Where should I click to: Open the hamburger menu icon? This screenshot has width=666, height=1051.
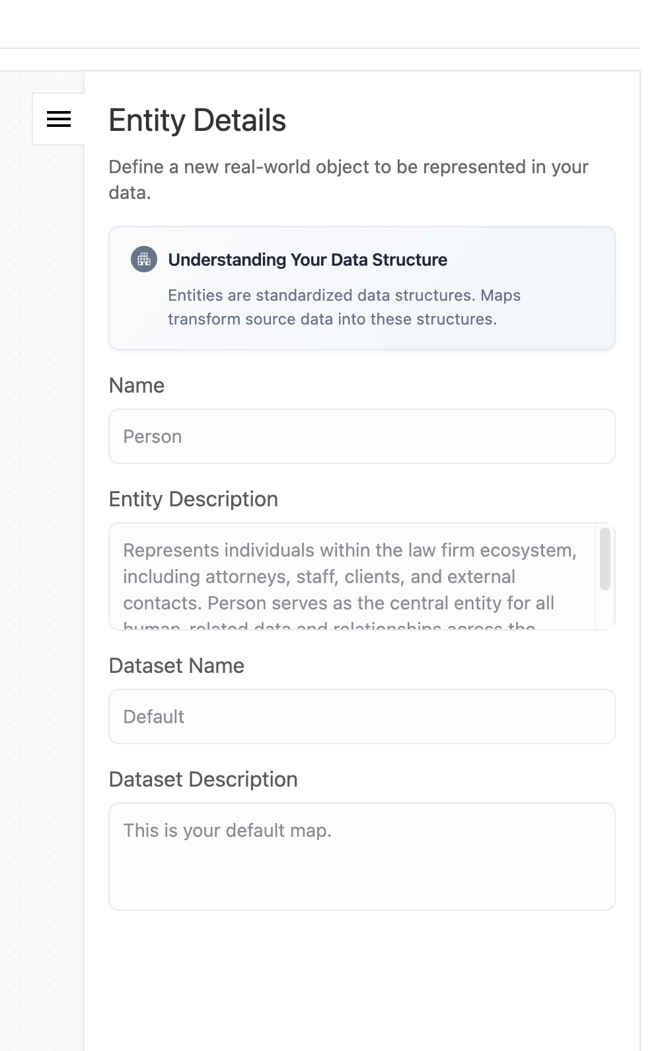click(59, 119)
